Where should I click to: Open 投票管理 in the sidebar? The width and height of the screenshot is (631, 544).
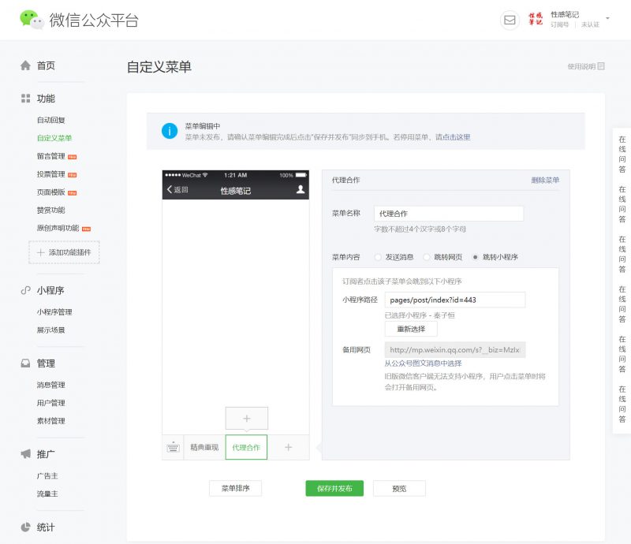[50, 174]
